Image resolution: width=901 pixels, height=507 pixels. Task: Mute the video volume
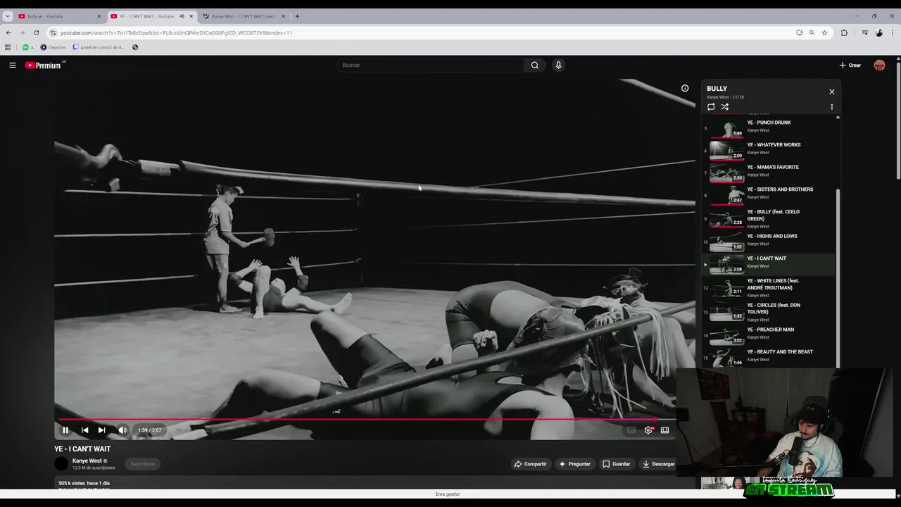click(x=122, y=430)
